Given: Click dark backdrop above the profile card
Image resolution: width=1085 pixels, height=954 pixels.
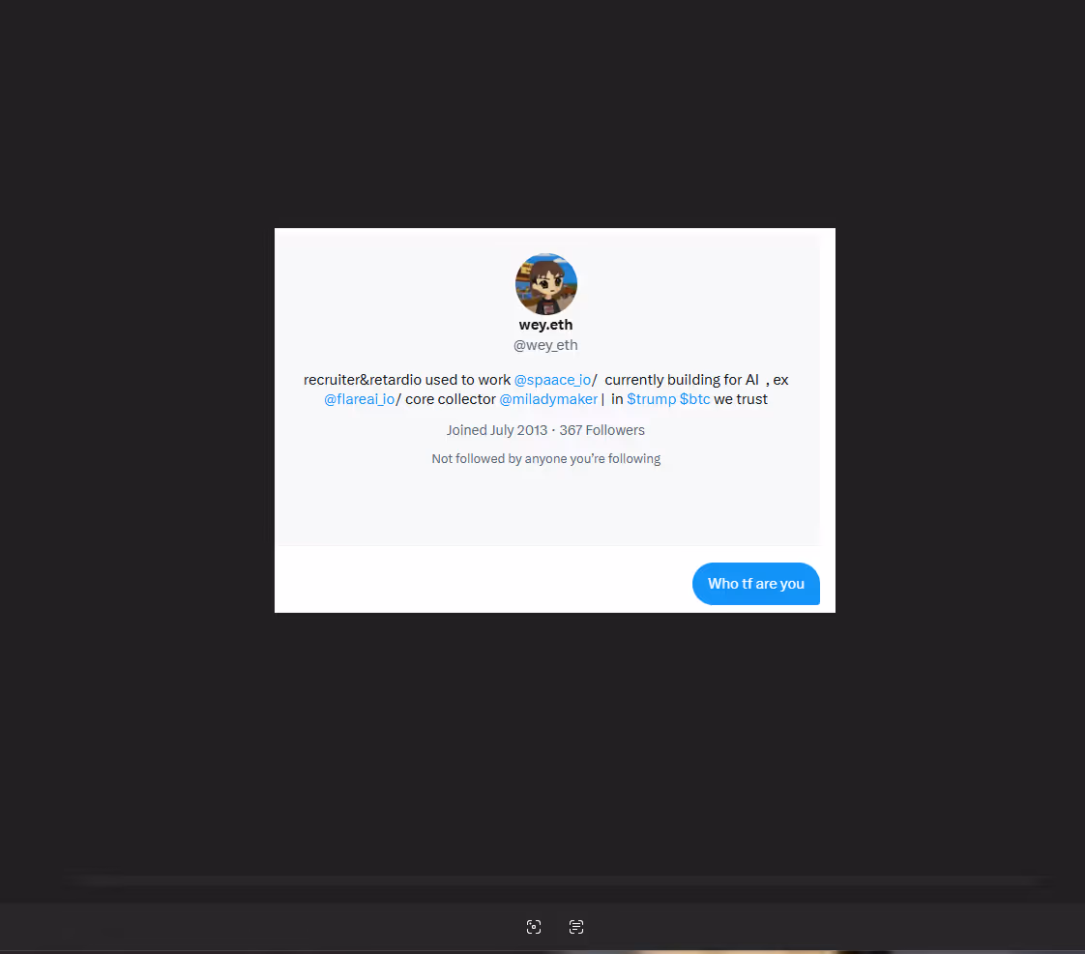Looking at the screenshot, I should [542, 116].
